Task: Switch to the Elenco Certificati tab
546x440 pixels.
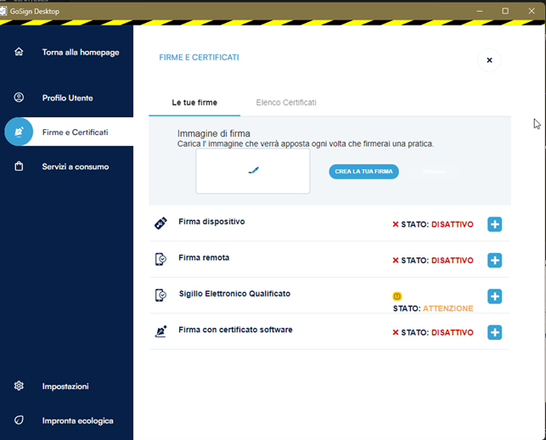Action: point(286,103)
